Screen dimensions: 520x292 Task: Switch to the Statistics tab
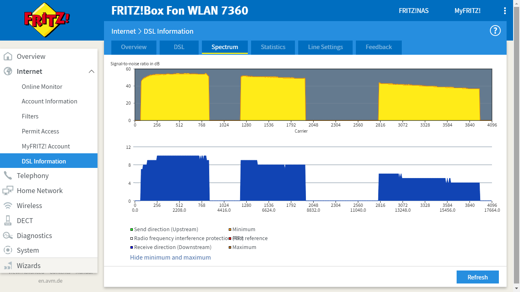click(x=273, y=47)
